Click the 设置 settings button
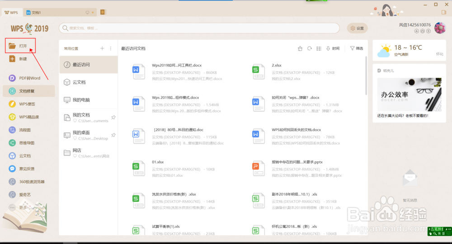452x244 pixels. [357, 28]
